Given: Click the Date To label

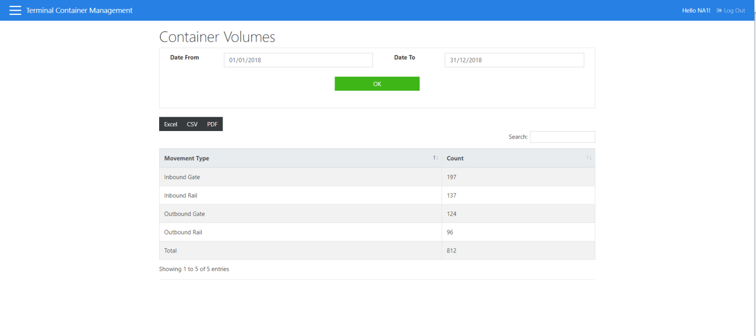Looking at the screenshot, I should tap(404, 58).
